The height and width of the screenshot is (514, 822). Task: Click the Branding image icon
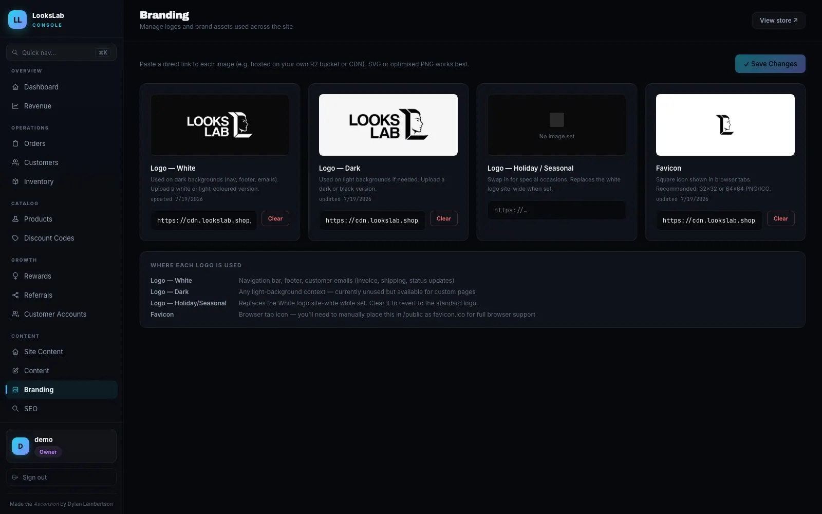coord(15,390)
